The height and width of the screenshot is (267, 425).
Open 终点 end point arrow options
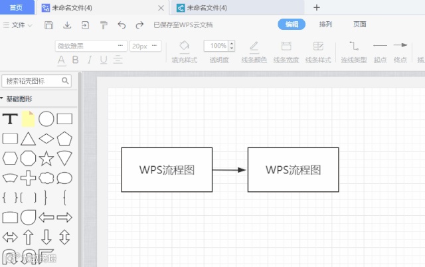click(400, 52)
